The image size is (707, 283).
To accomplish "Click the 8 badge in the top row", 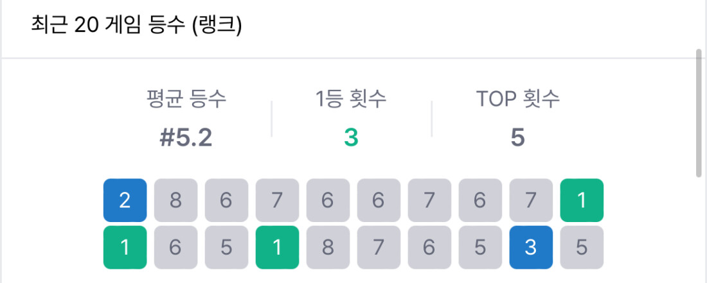I will point(175,200).
